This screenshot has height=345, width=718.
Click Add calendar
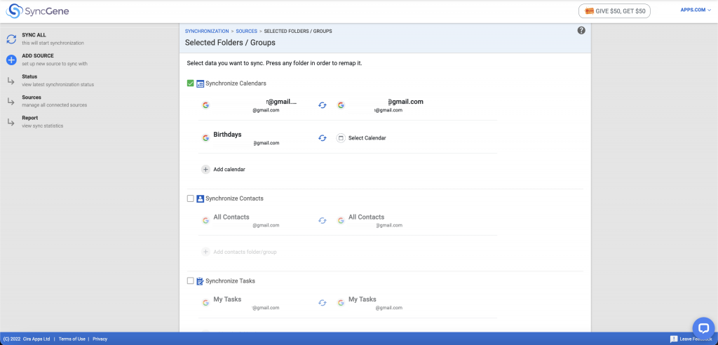[229, 169]
